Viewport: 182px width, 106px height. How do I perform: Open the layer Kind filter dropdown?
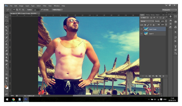tap(145, 18)
